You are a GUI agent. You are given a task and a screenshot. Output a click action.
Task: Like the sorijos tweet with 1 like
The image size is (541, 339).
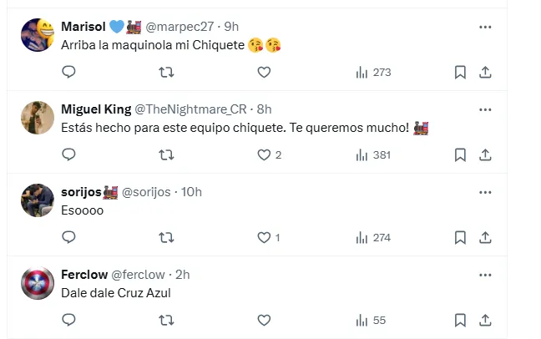pyautogui.click(x=264, y=238)
